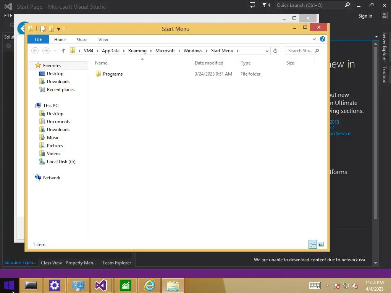This screenshot has height=293, width=391.
Task: Open Desktop under Favorites
Action: point(55,74)
